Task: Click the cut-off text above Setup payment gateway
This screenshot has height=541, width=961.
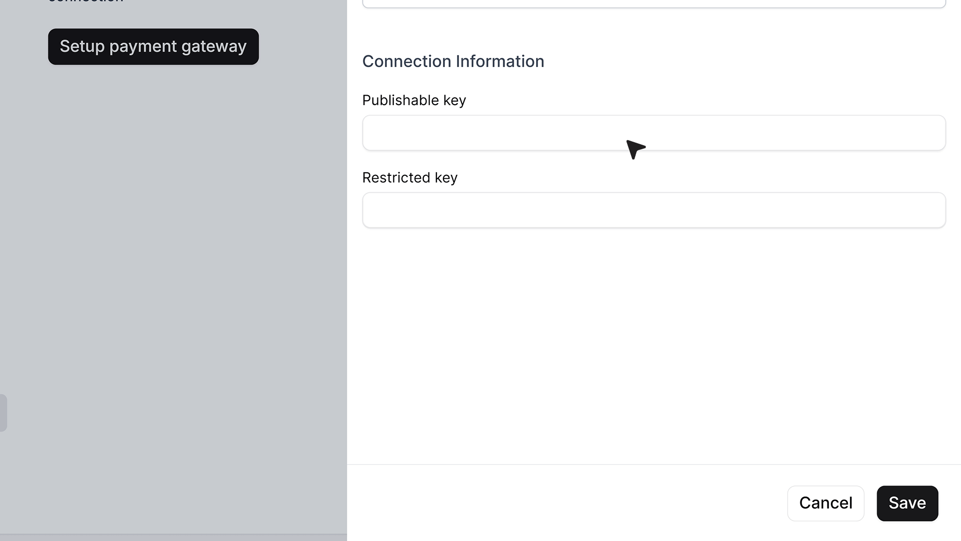Action: point(86,2)
